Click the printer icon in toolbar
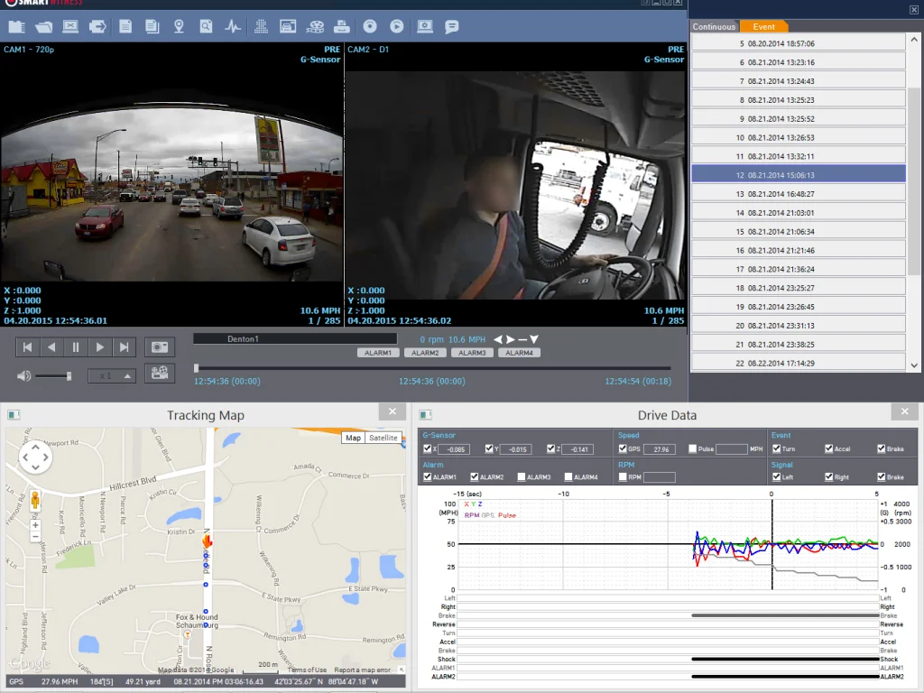The width and height of the screenshot is (924, 693). pos(342,26)
